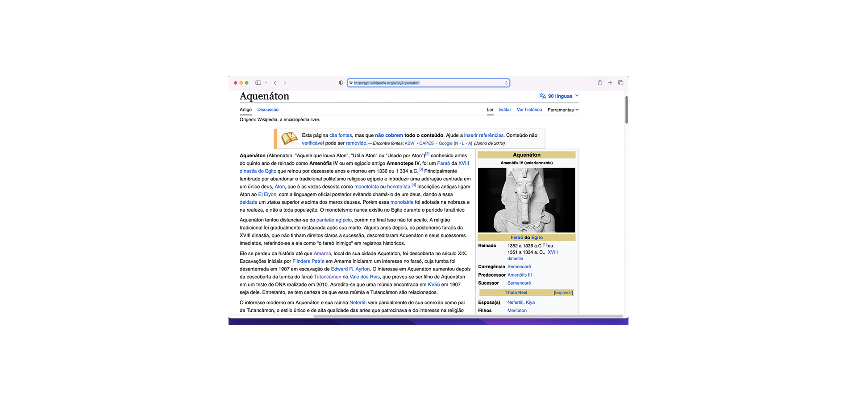Expand the Título Real infobox section

click(563, 293)
